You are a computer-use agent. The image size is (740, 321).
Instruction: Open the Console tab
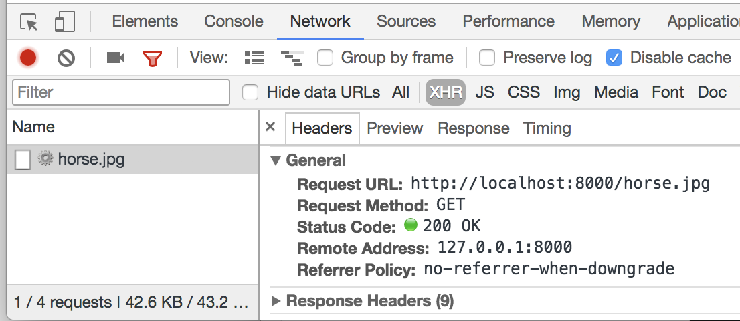[x=234, y=21]
